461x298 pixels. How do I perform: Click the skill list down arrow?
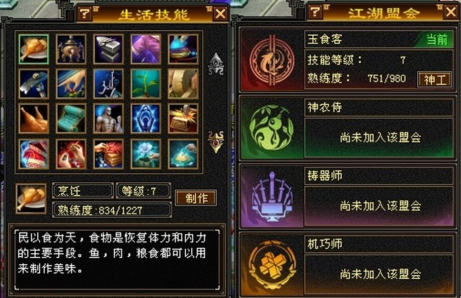[x=216, y=142]
